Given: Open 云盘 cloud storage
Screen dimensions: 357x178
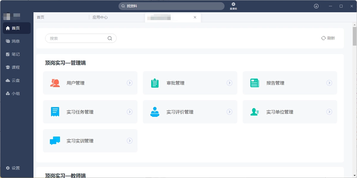Looking at the screenshot, I should tap(14, 80).
